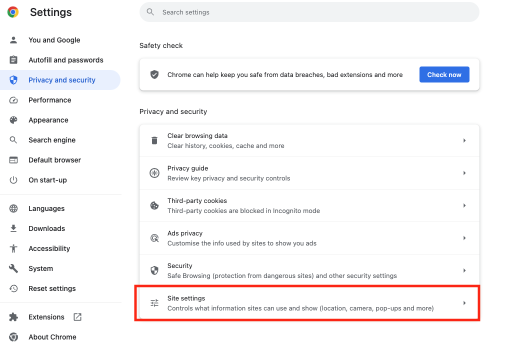Image resolution: width=513 pixels, height=353 pixels.
Task: Click the Safety check heading
Action: pyautogui.click(x=161, y=45)
